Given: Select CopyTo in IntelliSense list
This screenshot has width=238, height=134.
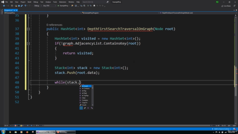Looking at the screenshot, I should click(86, 103).
